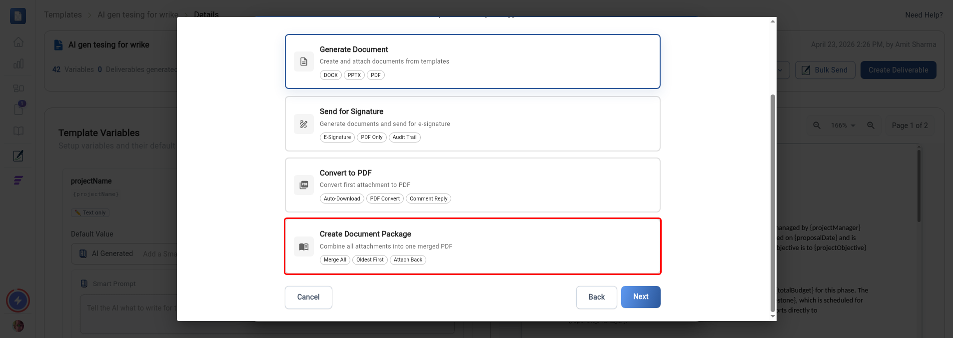Click the Auto-Download tag
The image size is (953, 338).
pos(342,198)
